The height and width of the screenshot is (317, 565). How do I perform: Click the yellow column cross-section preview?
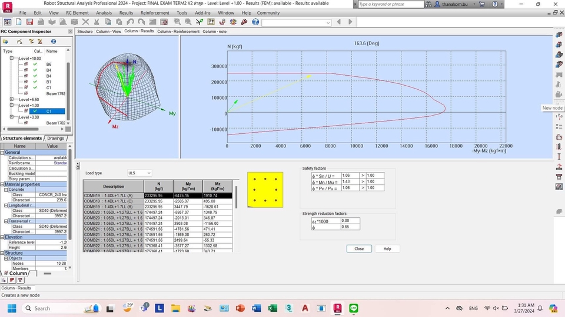[x=265, y=190]
